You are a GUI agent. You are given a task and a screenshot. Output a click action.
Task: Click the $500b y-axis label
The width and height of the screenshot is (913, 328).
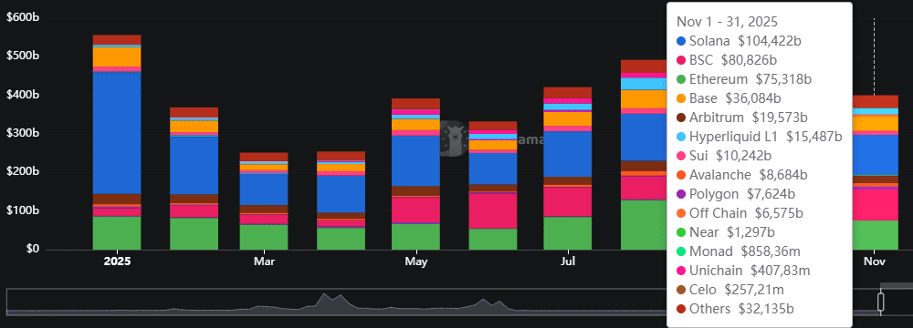coord(23,56)
